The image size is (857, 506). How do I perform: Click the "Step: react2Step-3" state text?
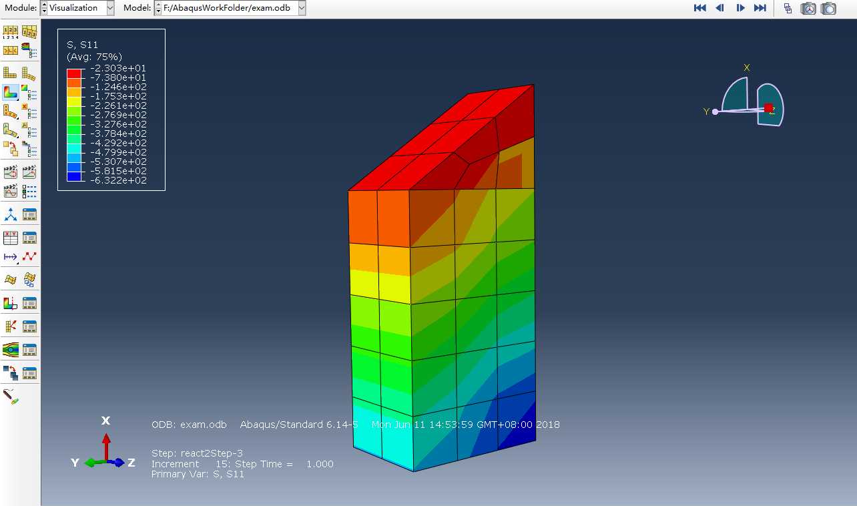197,453
